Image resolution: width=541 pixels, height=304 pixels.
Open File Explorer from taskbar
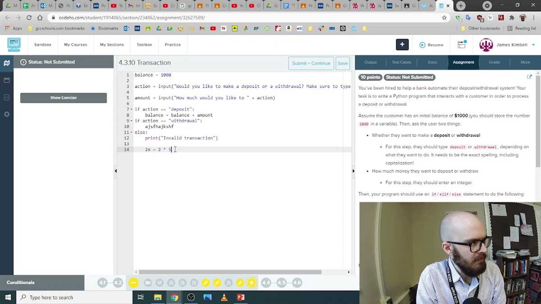[158, 297]
